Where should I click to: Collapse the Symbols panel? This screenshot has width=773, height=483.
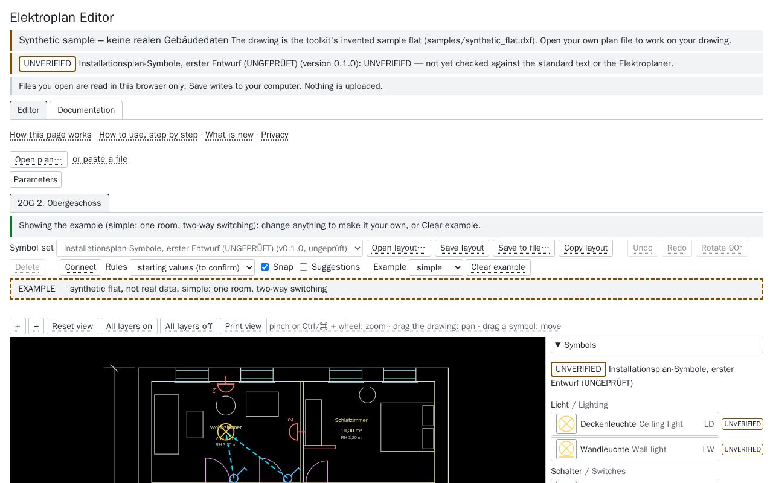[657, 345]
